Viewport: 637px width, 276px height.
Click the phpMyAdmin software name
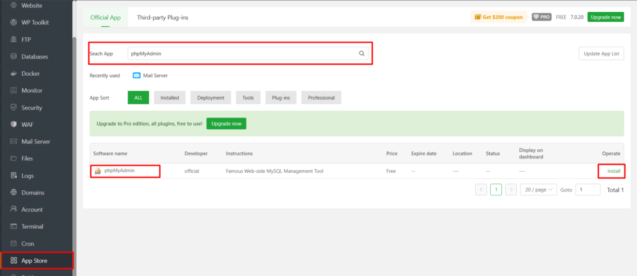point(119,171)
